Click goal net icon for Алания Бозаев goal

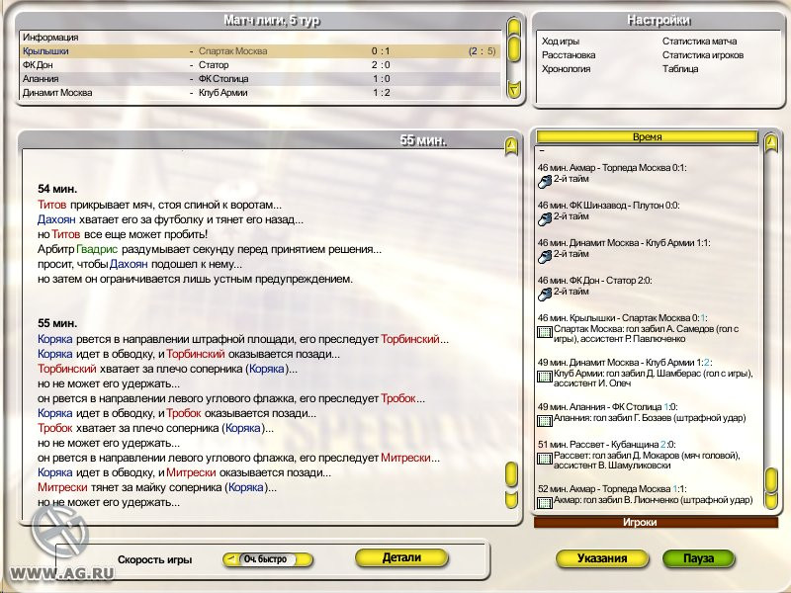(x=545, y=421)
